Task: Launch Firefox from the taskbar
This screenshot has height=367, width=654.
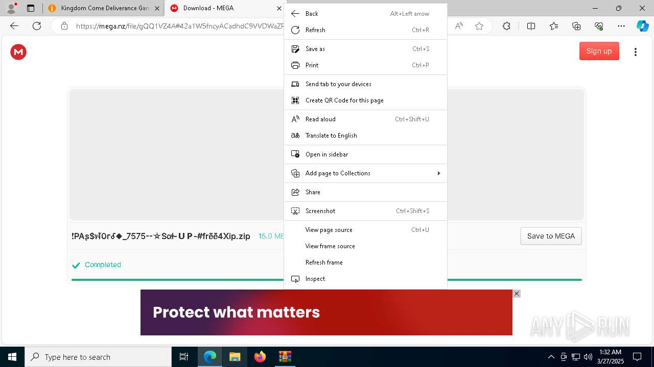Action: pos(260,357)
